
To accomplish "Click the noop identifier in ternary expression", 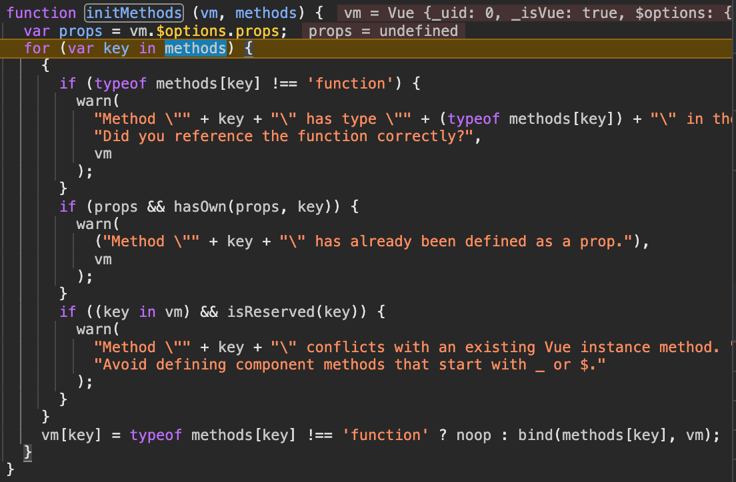I will (473, 435).
